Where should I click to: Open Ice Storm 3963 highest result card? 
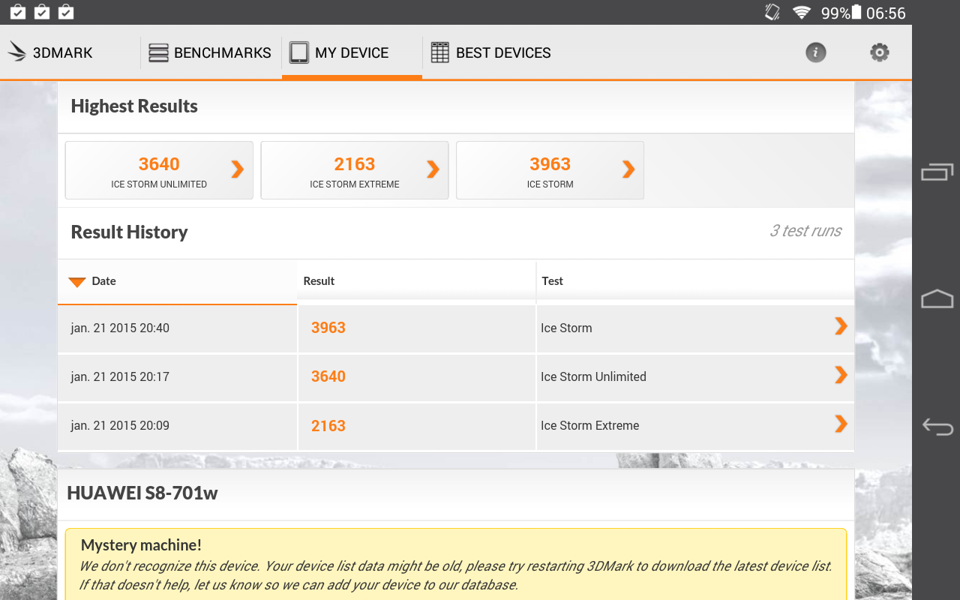[x=550, y=170]
